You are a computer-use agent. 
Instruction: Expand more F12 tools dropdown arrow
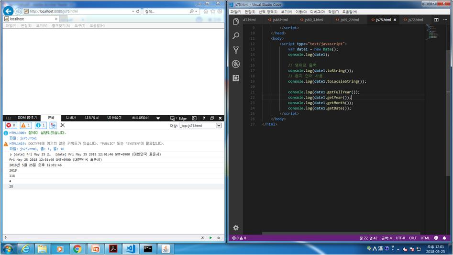(158, 118)
